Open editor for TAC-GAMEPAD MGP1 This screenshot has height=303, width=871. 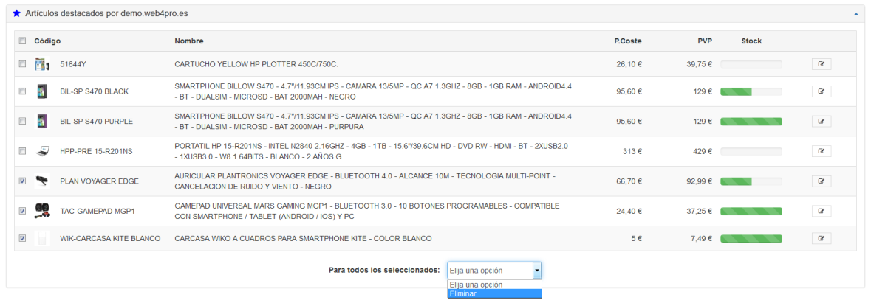(821, 211)
